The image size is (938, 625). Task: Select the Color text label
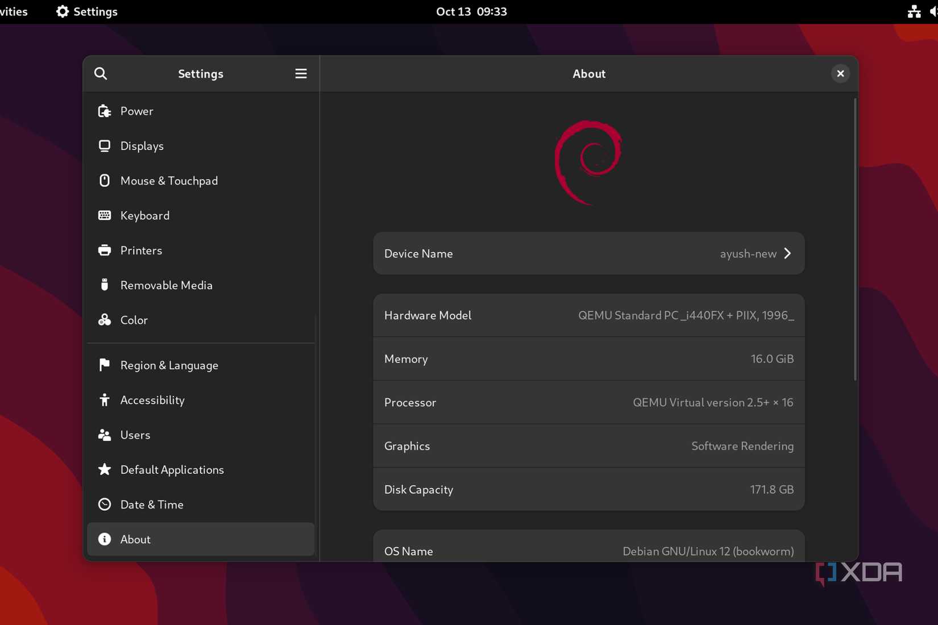coord(134,320)
